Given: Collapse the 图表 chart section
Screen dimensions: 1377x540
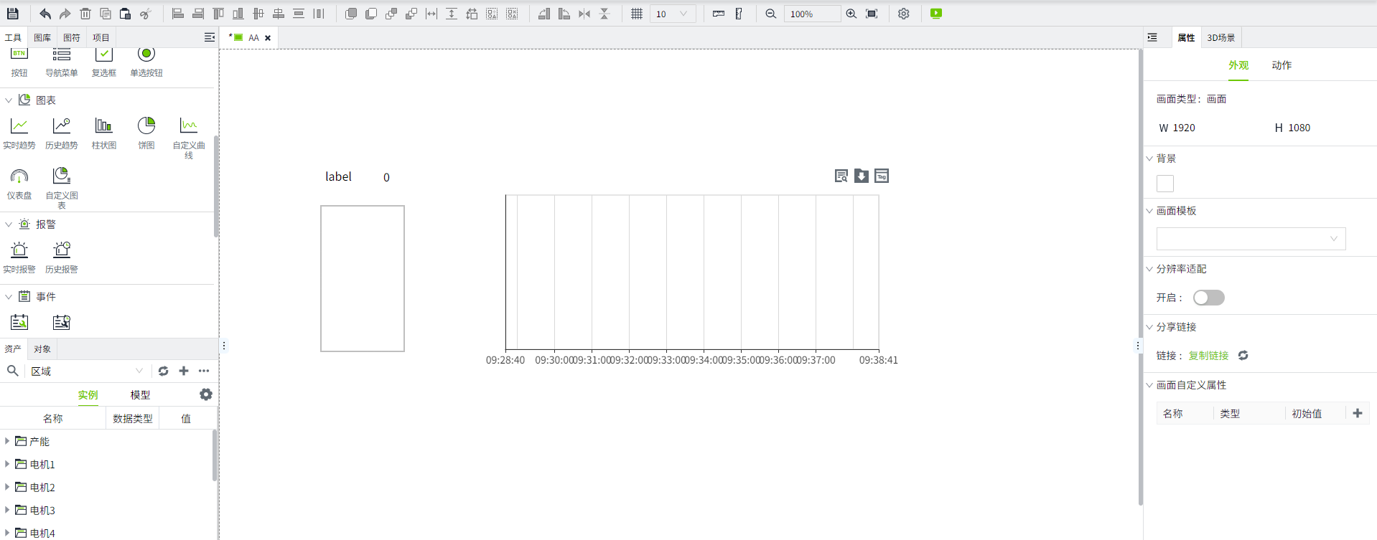Looking at the screenshot, I should click(x=9, y=100).
